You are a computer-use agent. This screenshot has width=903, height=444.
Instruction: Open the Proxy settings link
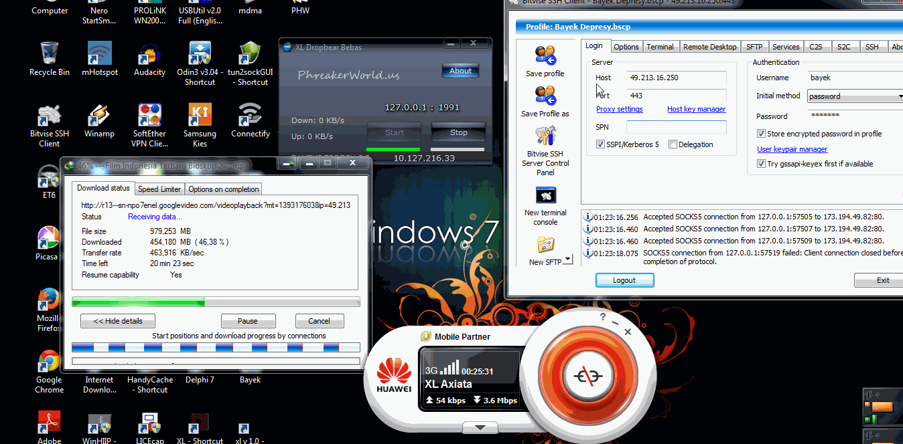point(620,109)
